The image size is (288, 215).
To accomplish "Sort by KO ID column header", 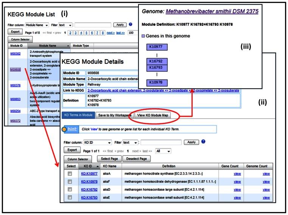I will [89, 166].
